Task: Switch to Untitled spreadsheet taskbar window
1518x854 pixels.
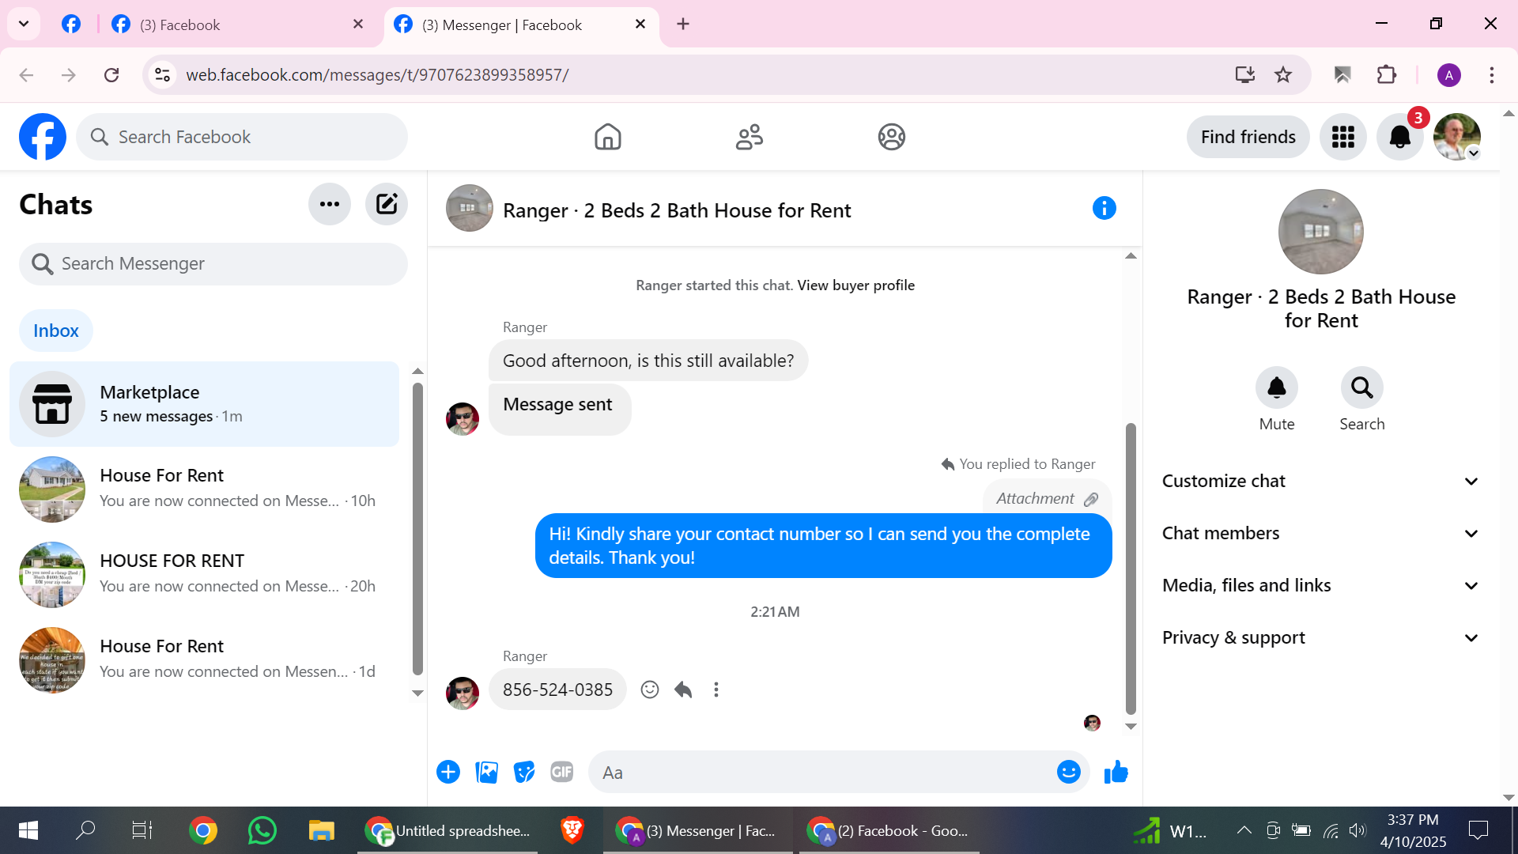Action: click(447, 830)
